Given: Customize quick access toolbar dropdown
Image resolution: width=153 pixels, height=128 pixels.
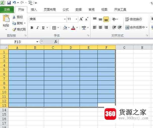Looking at the screenshot, I should pyautogui.click(x=36, y=3).
